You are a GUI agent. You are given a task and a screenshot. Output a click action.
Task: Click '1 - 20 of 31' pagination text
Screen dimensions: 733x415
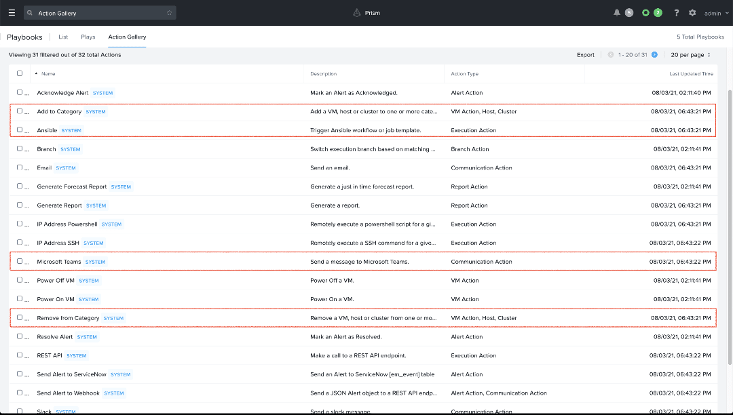click(633, 55)
